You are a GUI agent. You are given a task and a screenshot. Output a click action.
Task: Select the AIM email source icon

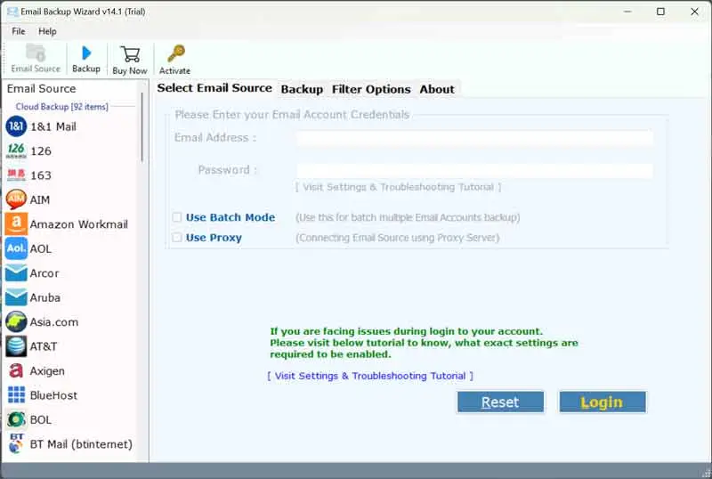16,199
